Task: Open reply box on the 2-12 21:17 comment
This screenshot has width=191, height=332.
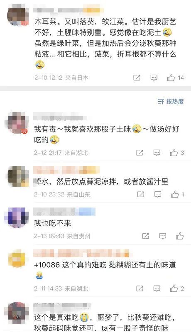Action: click(x=157, y=153)
